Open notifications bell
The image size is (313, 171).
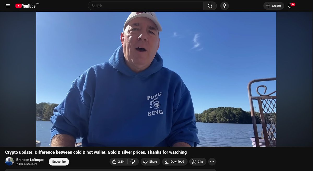click(x=290, y=6)
